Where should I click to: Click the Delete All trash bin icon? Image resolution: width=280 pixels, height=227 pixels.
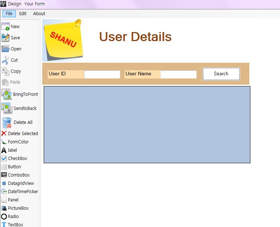click(x=7, y=123)
